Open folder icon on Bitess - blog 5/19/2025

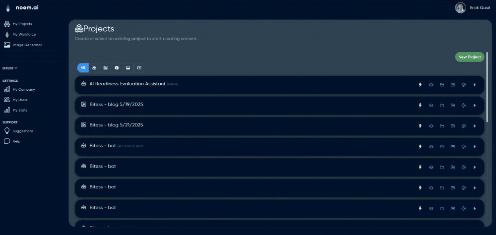point(442,105)
